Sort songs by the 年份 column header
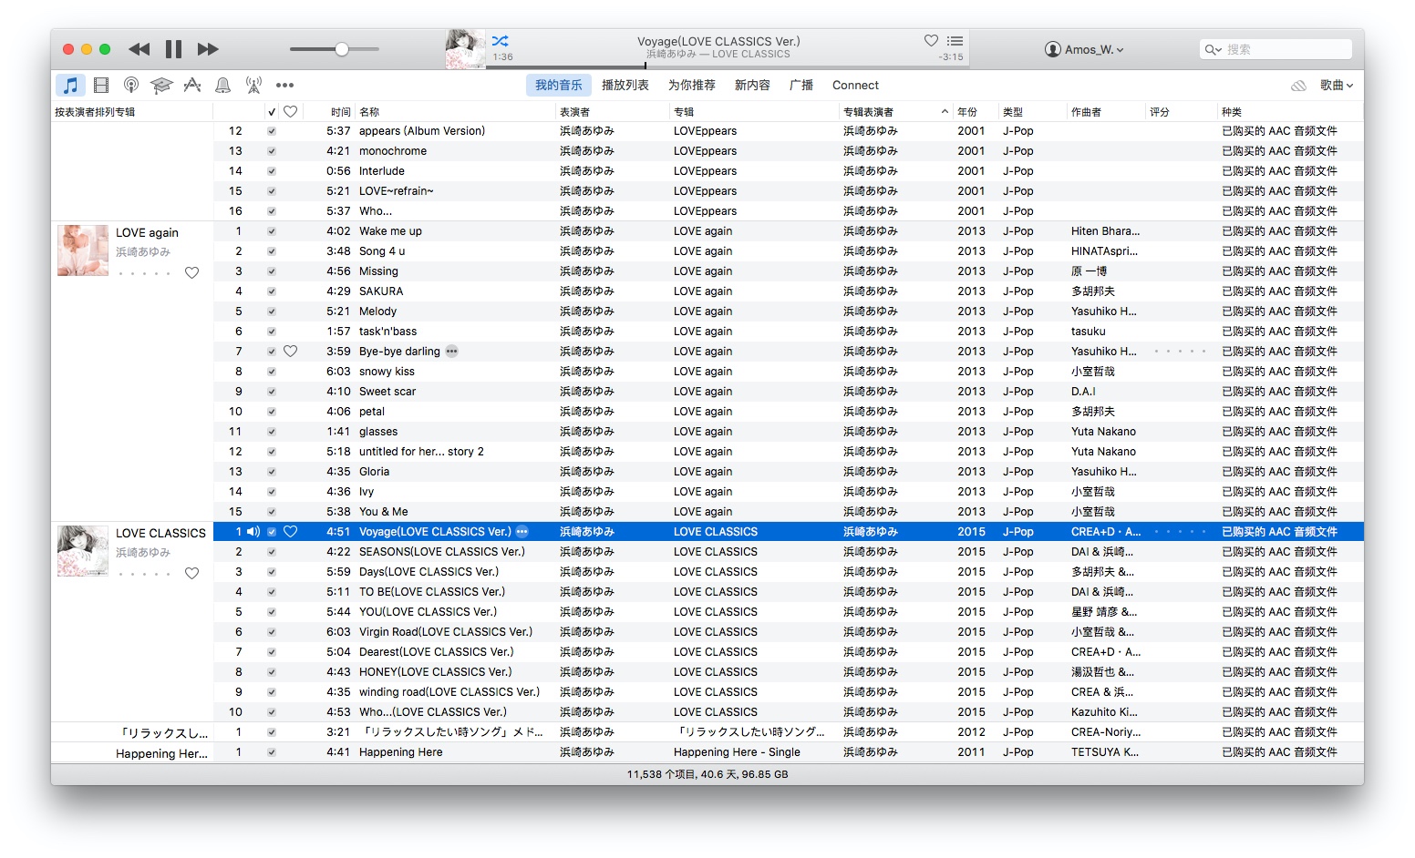 point(967,112)
